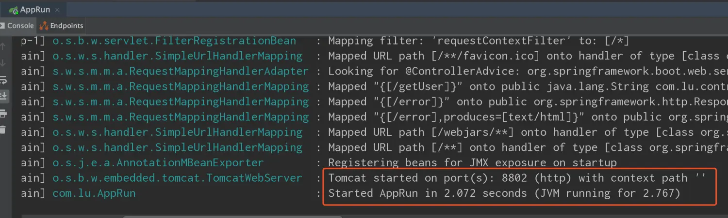Viewport: 728px width, 218px height.
Task: Toggle soft-wrap in console output
Action: (3, 80)
